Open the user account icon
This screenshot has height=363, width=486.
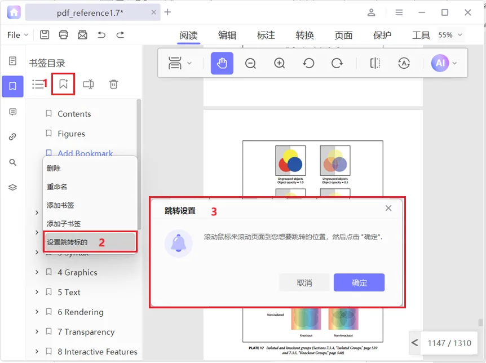372,12
